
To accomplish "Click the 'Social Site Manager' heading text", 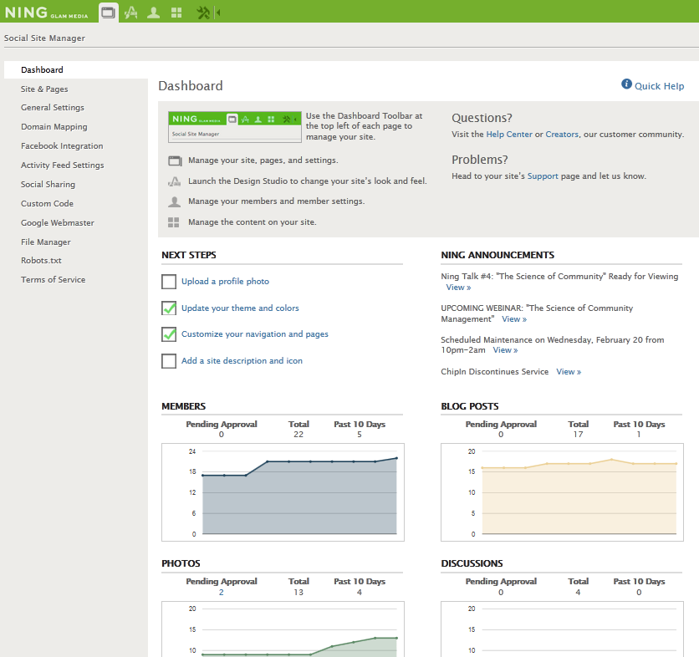I will pos(44,38).
